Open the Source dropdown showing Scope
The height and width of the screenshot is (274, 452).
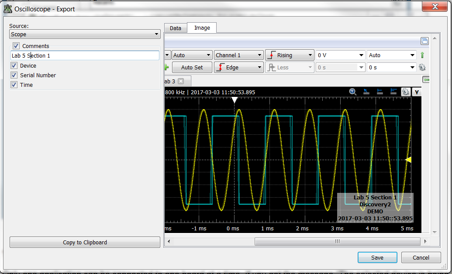tap(85, 34)
